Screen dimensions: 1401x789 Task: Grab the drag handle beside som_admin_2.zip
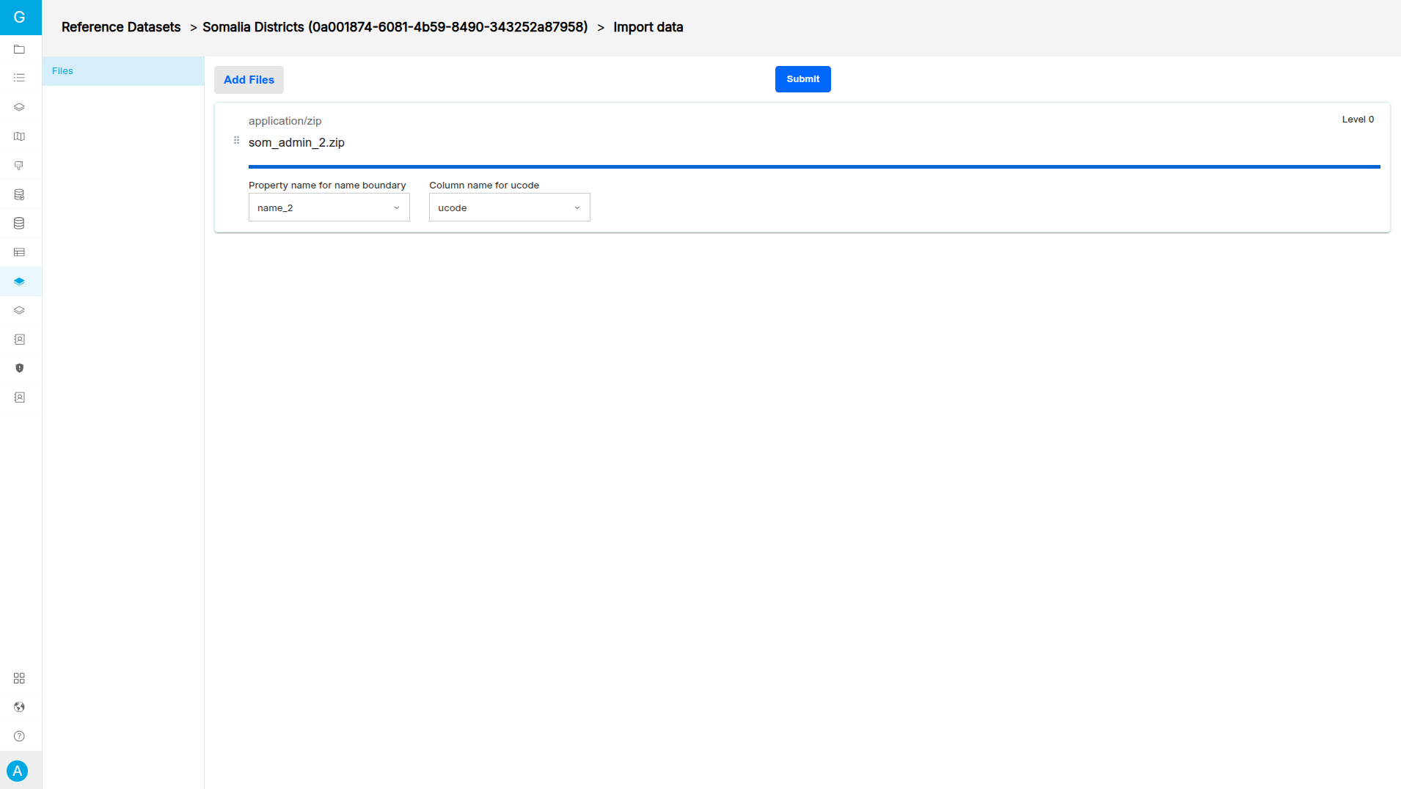[x=236, y=140]
